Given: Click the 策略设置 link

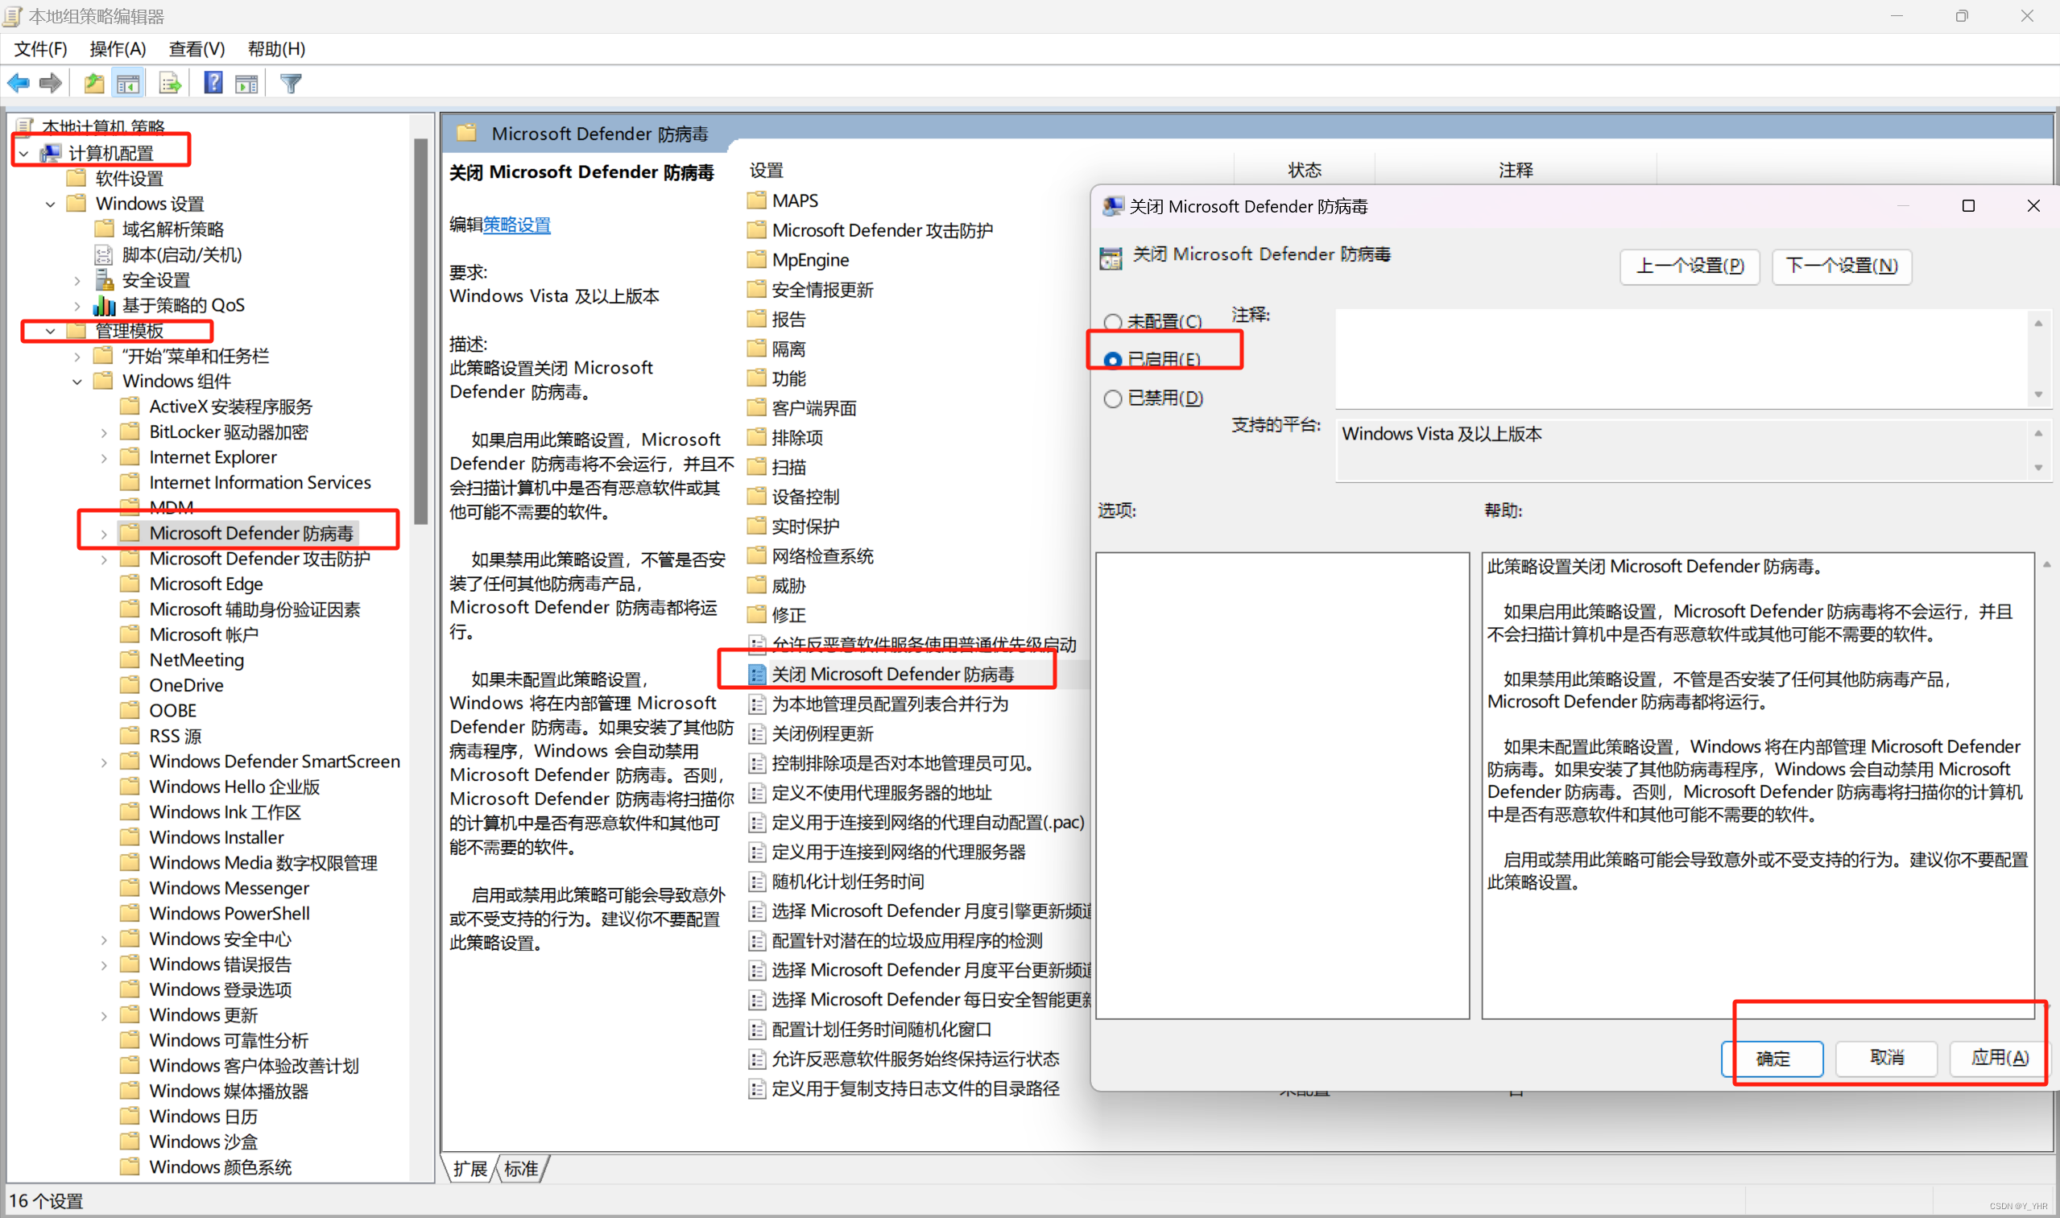Looking at the screenshot, I should 516,225.
